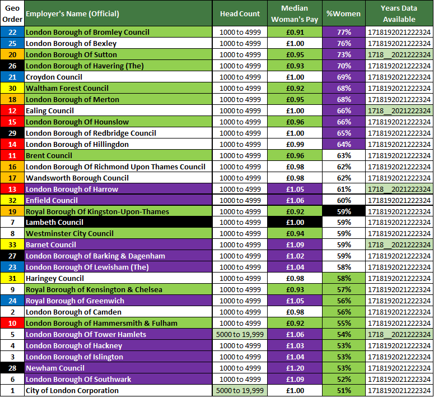Select the City of London Corporation cell
Image resolution: width=434 pixels, height=397 pixels.
pyautogui.click(x=118, y=390)
